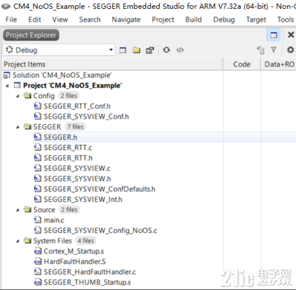Toggle the Project Explorer dock window icon

[273, 35]
